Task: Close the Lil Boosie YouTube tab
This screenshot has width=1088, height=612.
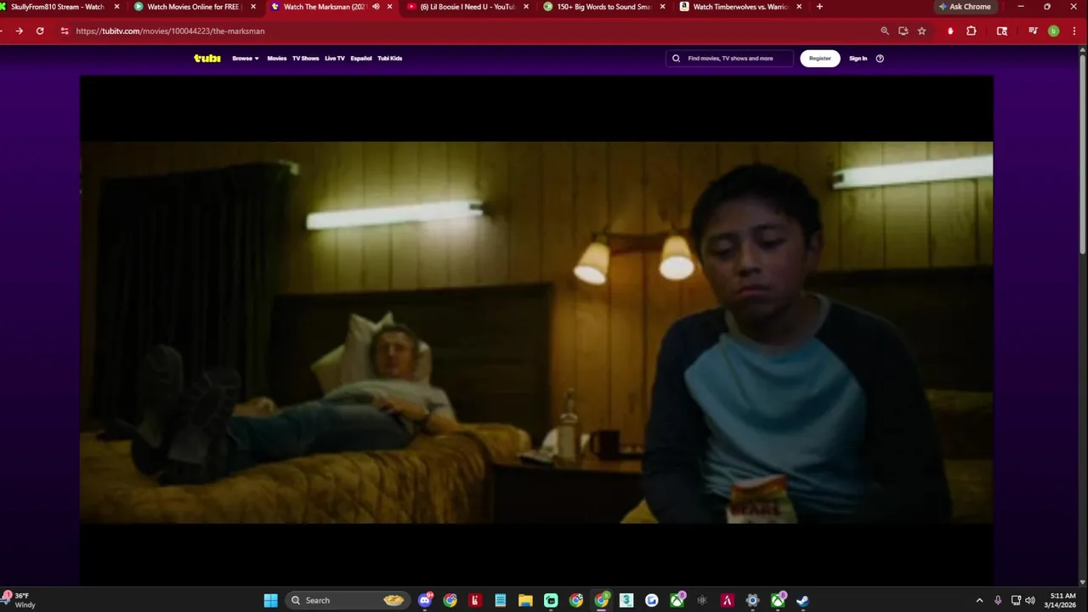Action: click(526, 7)
